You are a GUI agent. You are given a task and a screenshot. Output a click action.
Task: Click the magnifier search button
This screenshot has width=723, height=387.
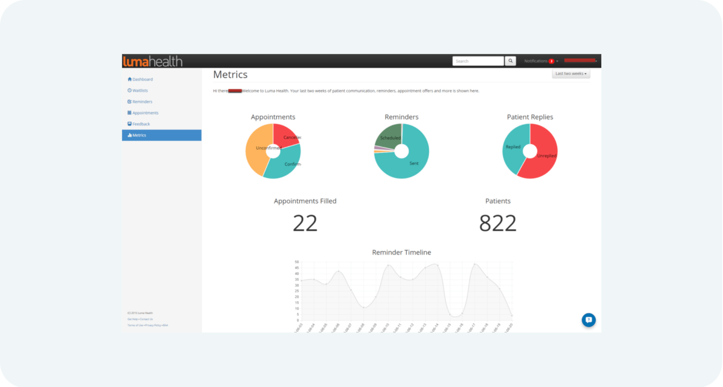pyautogui.click(x=510, y=61)
